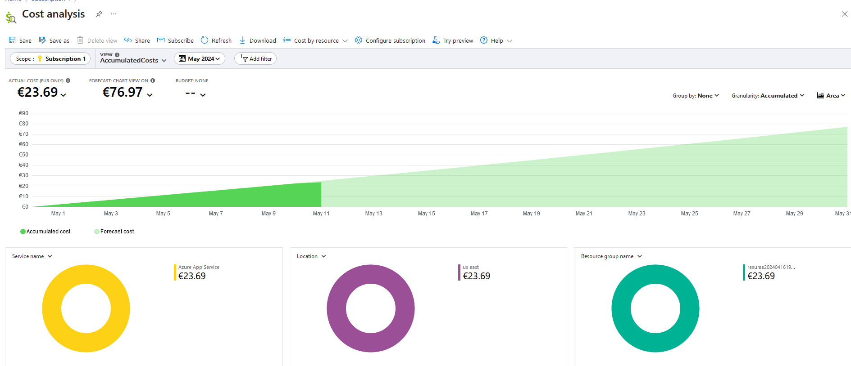Click the purple us east donut chart
The image size is (851, 366).
point(337,308)
